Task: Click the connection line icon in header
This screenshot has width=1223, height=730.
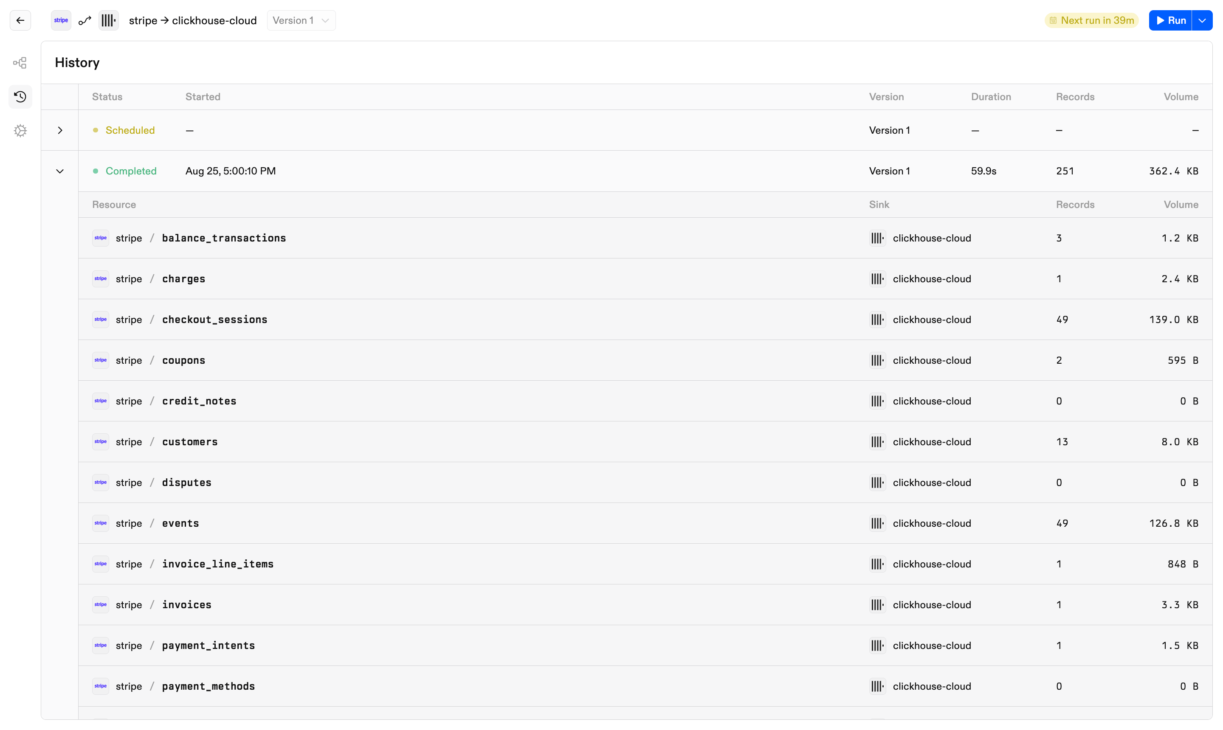Action: (x=85, y=20)
